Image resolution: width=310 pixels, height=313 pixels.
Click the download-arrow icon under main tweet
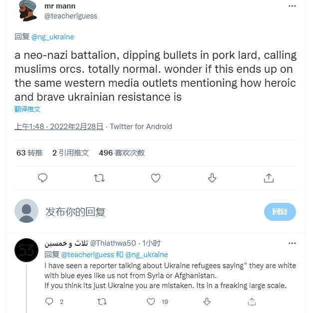212,178
